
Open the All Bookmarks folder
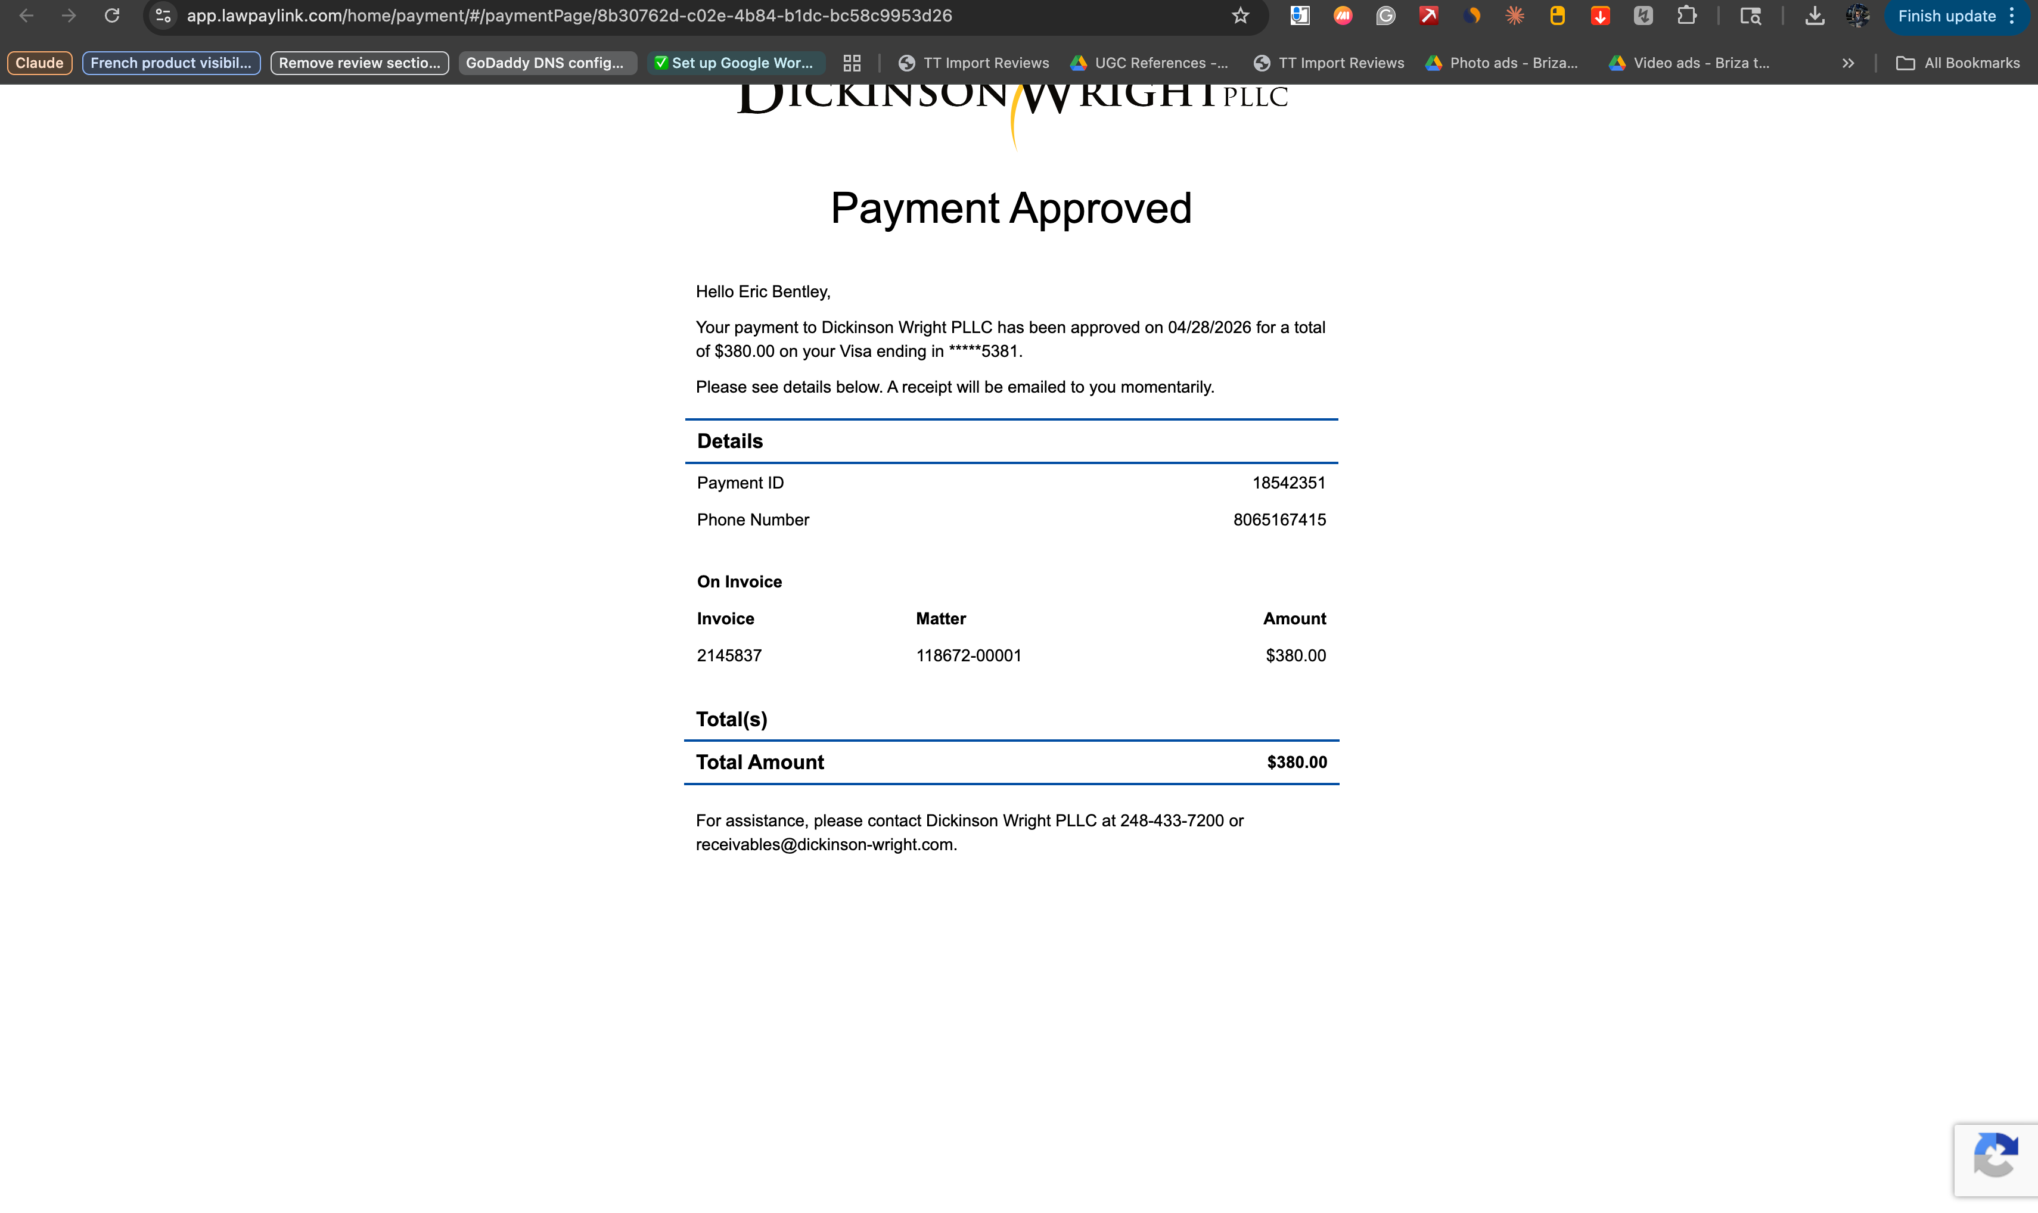tap(1958, 63)
